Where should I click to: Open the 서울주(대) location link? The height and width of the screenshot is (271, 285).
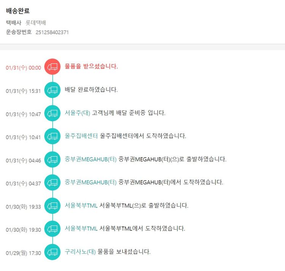click(x=78, y=113)
